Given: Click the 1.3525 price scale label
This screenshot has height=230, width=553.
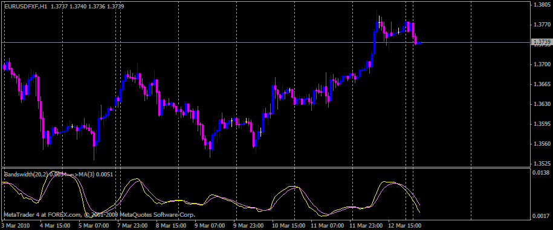Looking at the screenshot, I should point(542,164).
